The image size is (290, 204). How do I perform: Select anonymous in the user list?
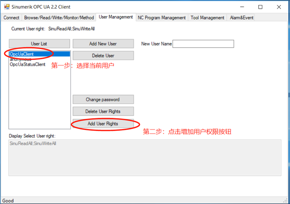pos(39,59)
